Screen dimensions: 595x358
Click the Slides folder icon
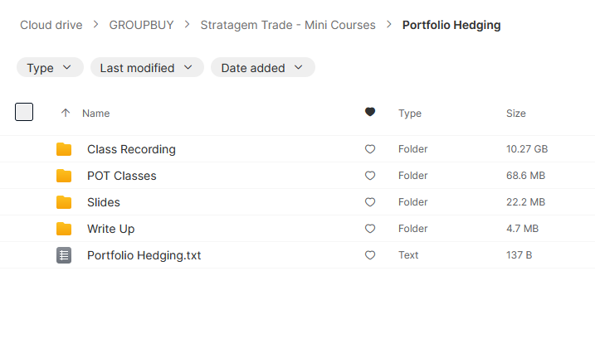pos(64,202)
